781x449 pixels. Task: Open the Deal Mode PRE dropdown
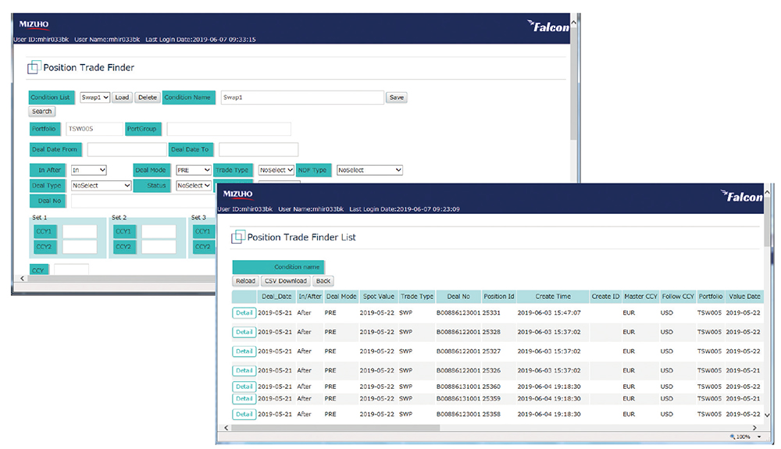click(194, 169)
